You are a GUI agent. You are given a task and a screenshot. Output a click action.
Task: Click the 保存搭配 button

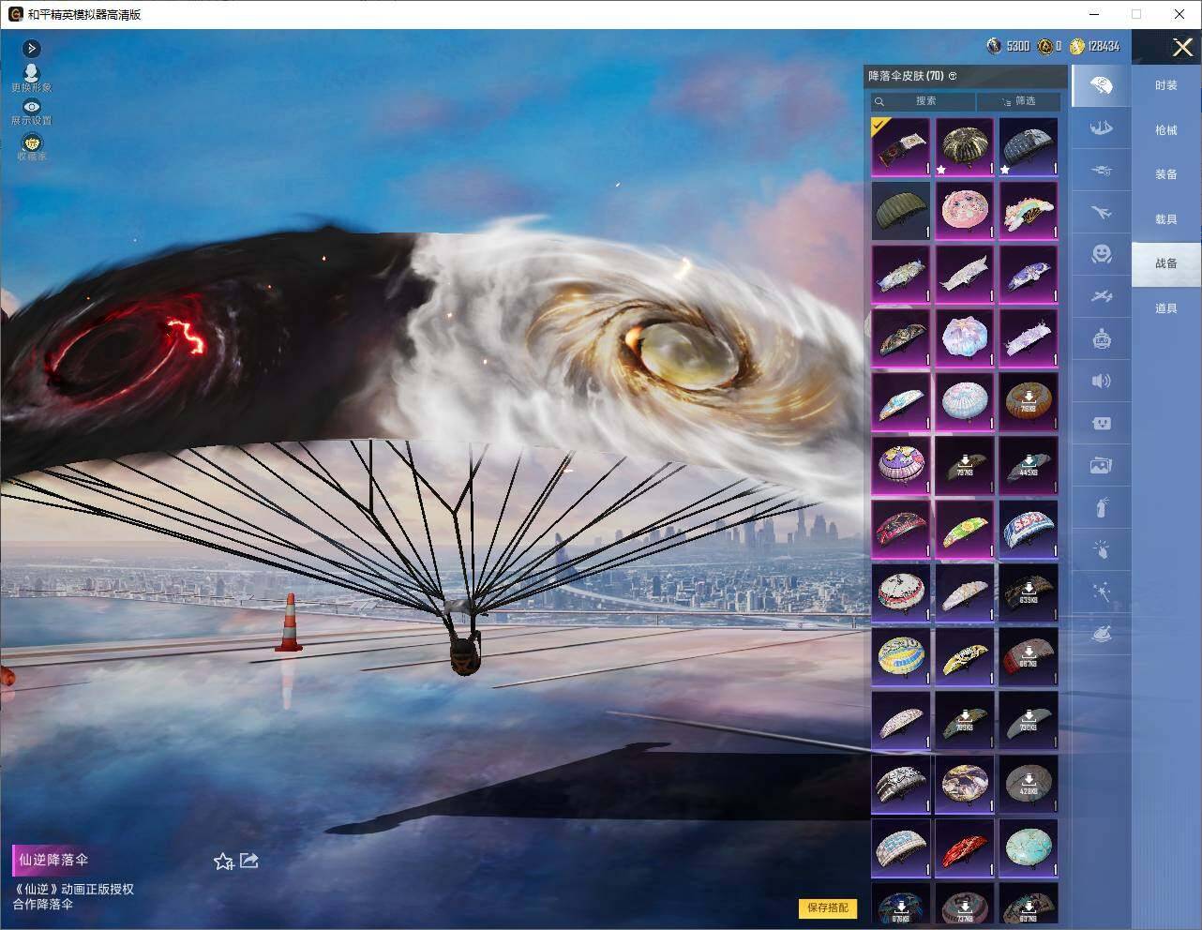[x=828, y=907]
